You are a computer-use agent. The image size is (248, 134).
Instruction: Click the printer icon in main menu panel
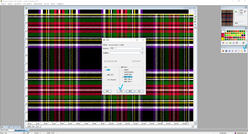pos(245,51)
